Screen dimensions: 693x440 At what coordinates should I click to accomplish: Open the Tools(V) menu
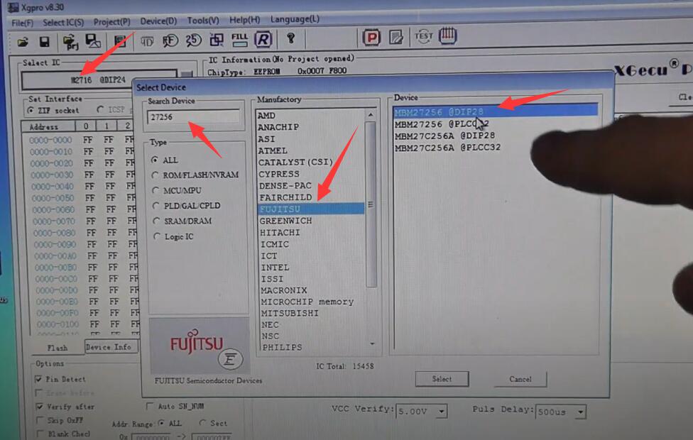point(203,21)
